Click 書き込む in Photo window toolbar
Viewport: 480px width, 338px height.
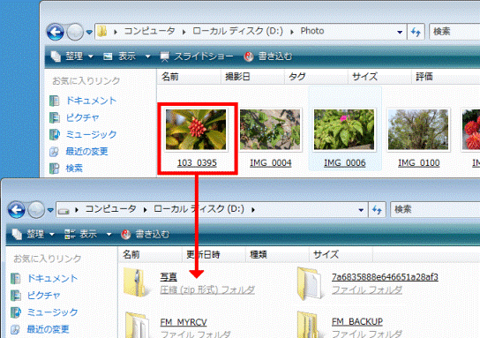click(268, 56)
